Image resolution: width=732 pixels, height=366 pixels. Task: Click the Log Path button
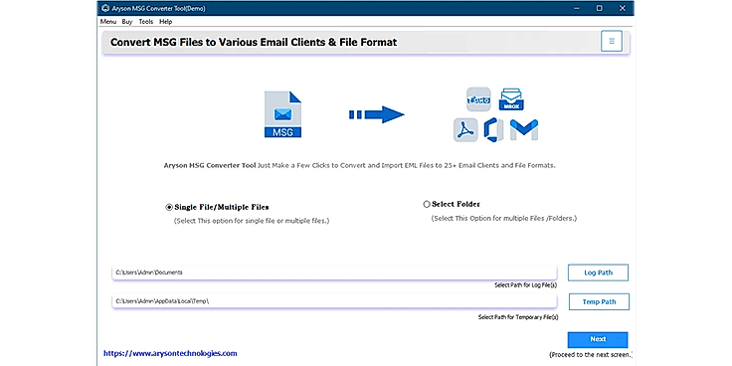pos(598,273)
